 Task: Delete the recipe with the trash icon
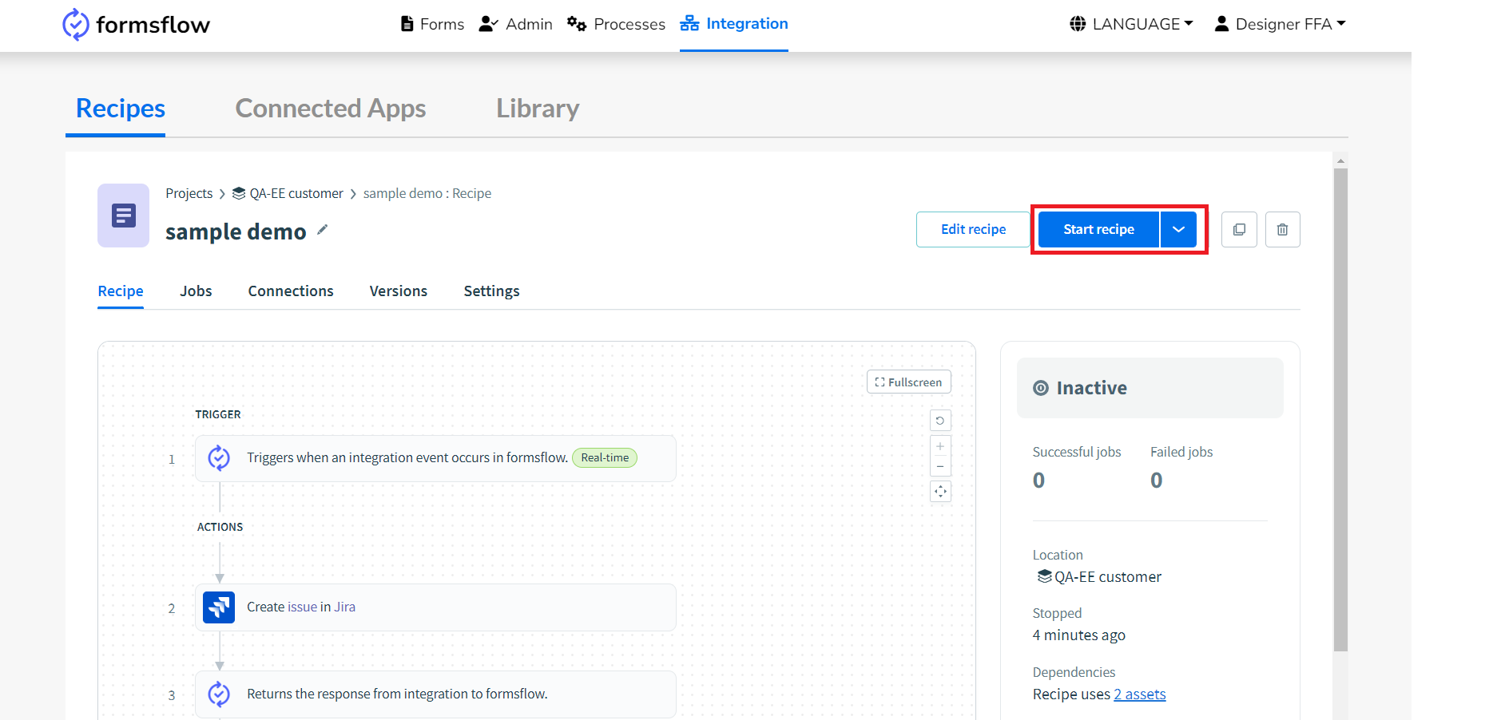pos(1282,229)
